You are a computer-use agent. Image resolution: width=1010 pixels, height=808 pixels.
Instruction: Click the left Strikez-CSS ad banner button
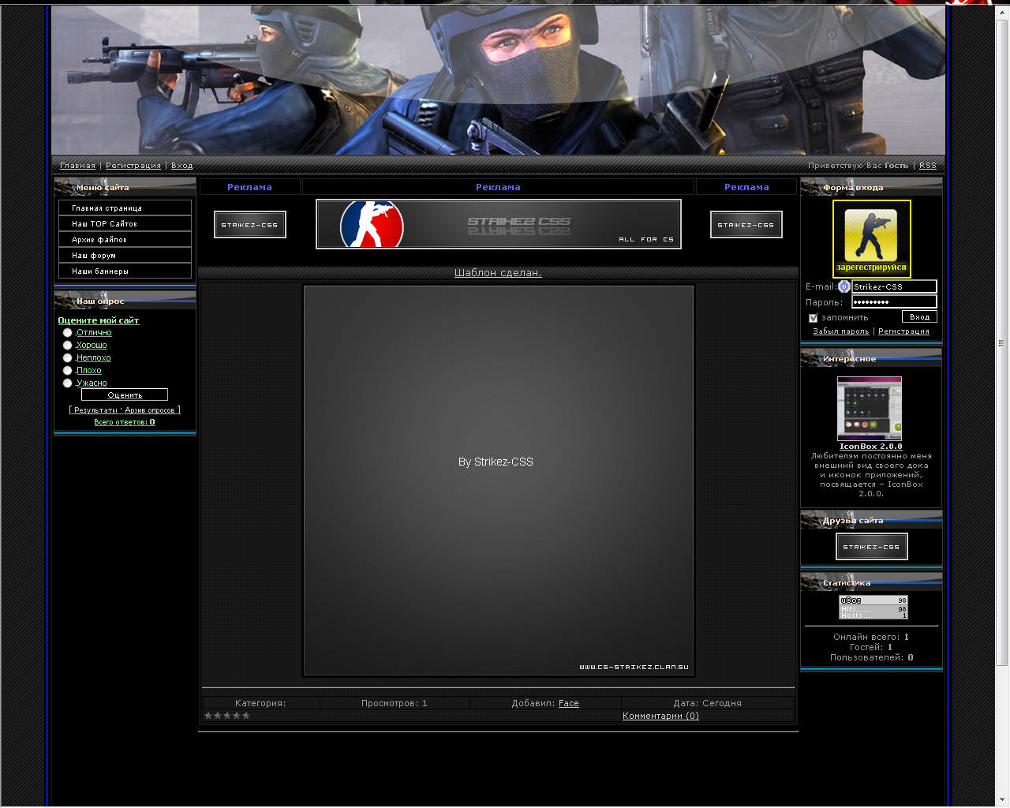point(250,225)
